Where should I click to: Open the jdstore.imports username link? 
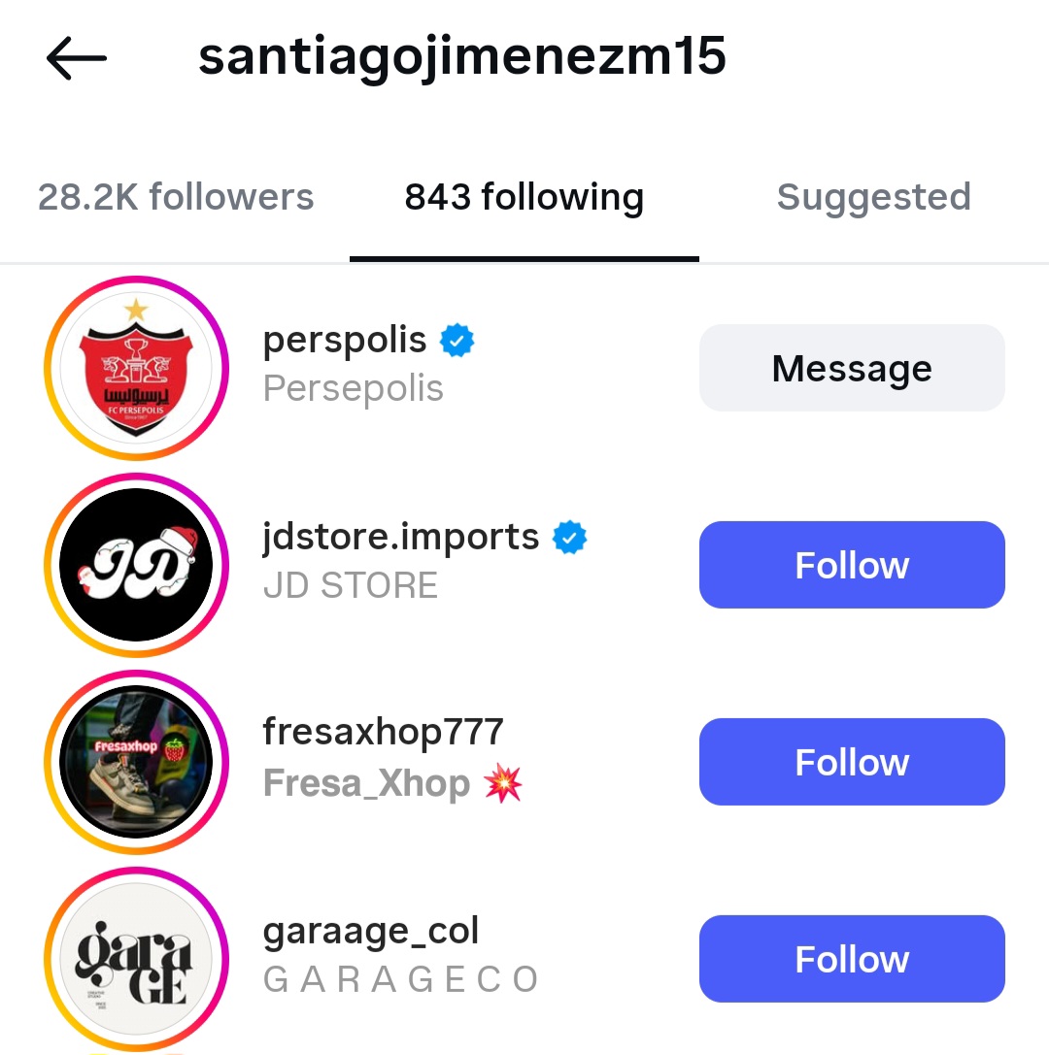[x=400, y=537]
